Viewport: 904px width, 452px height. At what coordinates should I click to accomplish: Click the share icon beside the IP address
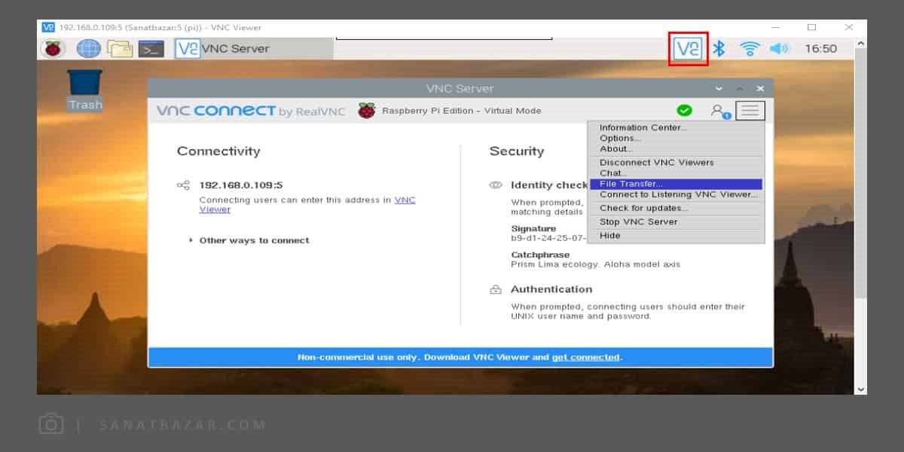coord(183,185)
